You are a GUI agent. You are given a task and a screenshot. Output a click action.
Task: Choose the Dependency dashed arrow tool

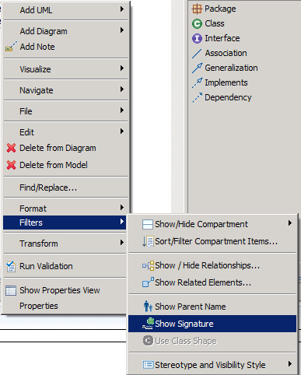coord(197,97)
